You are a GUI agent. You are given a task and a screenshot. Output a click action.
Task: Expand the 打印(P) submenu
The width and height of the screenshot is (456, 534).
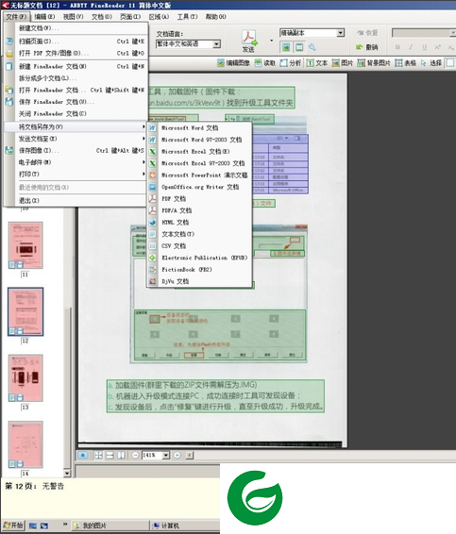pos(76,174)
